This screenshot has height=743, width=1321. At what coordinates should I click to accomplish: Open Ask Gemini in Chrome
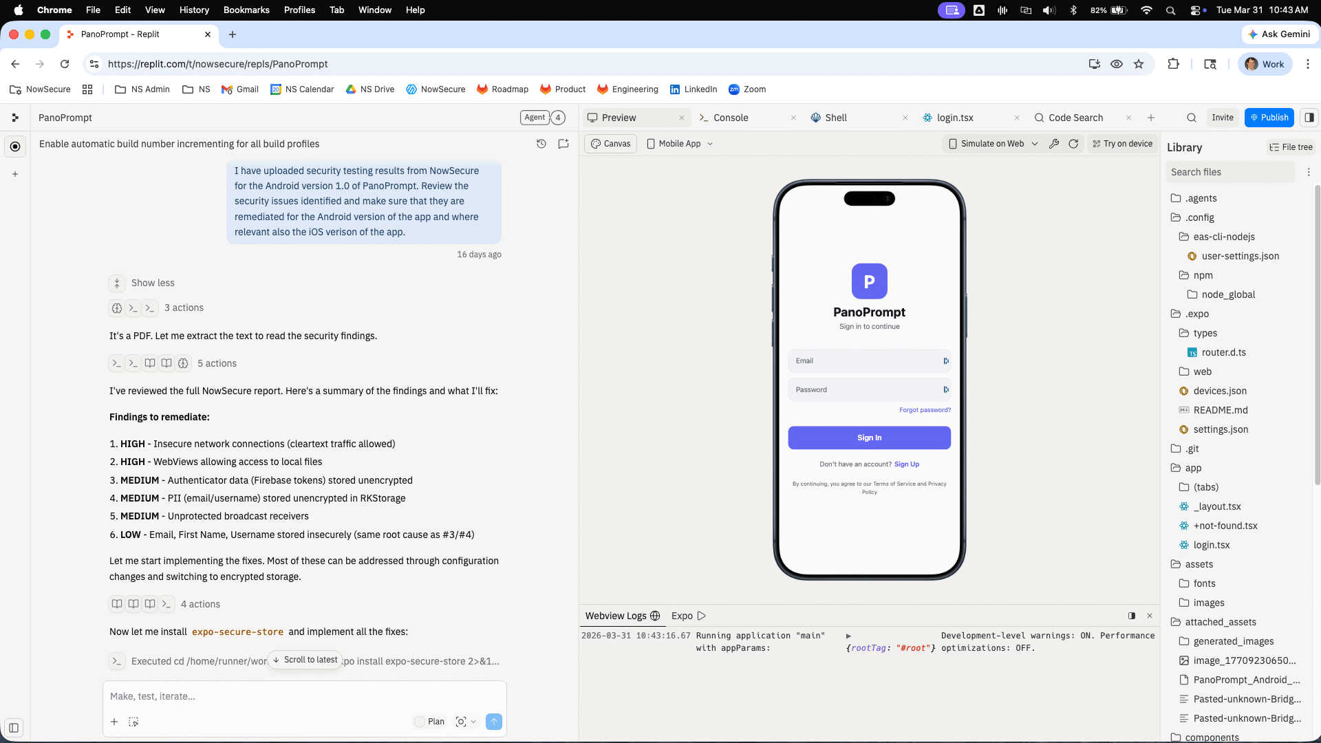pyautogui.click(x=1280, y=34)
